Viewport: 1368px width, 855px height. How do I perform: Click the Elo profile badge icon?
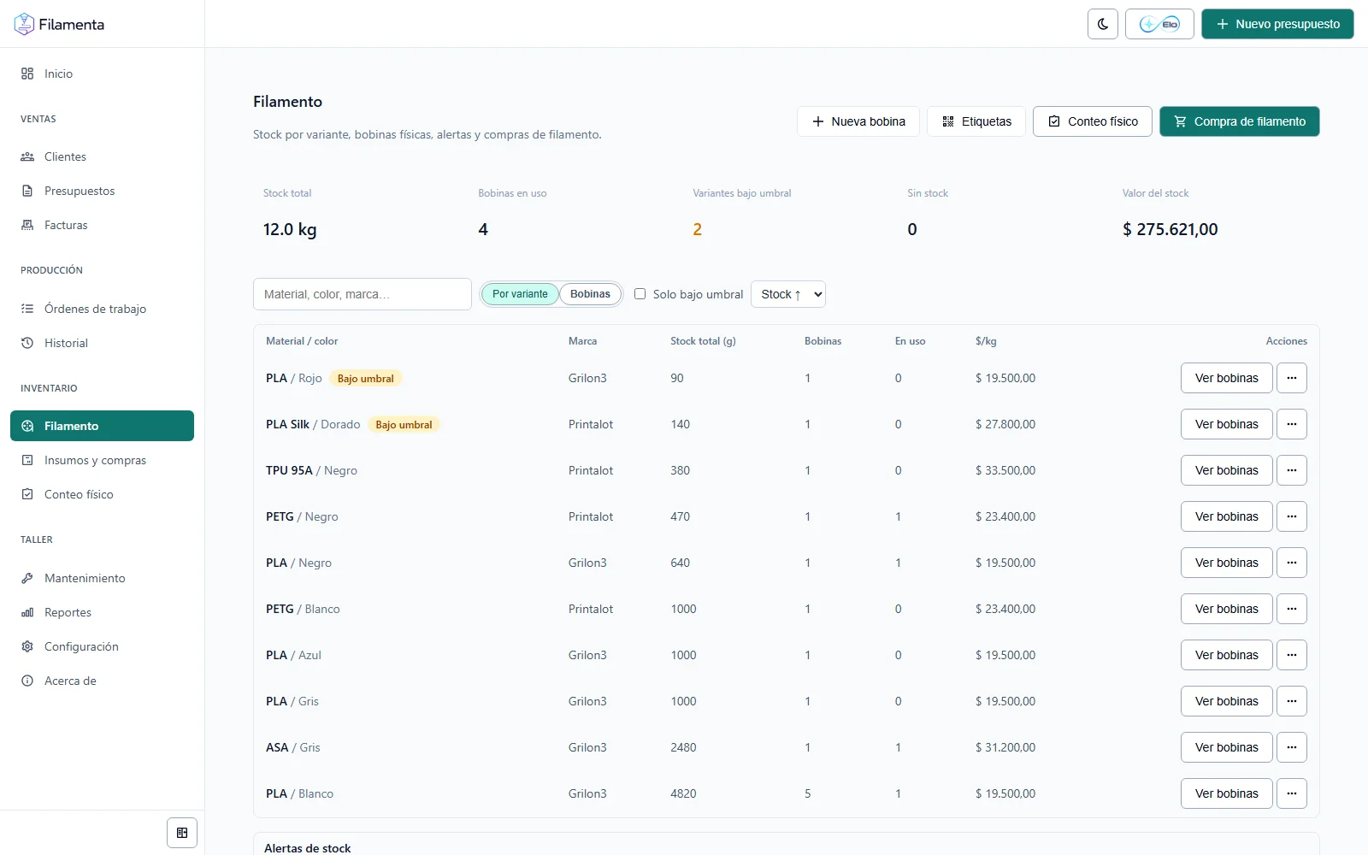[1159, 24]
